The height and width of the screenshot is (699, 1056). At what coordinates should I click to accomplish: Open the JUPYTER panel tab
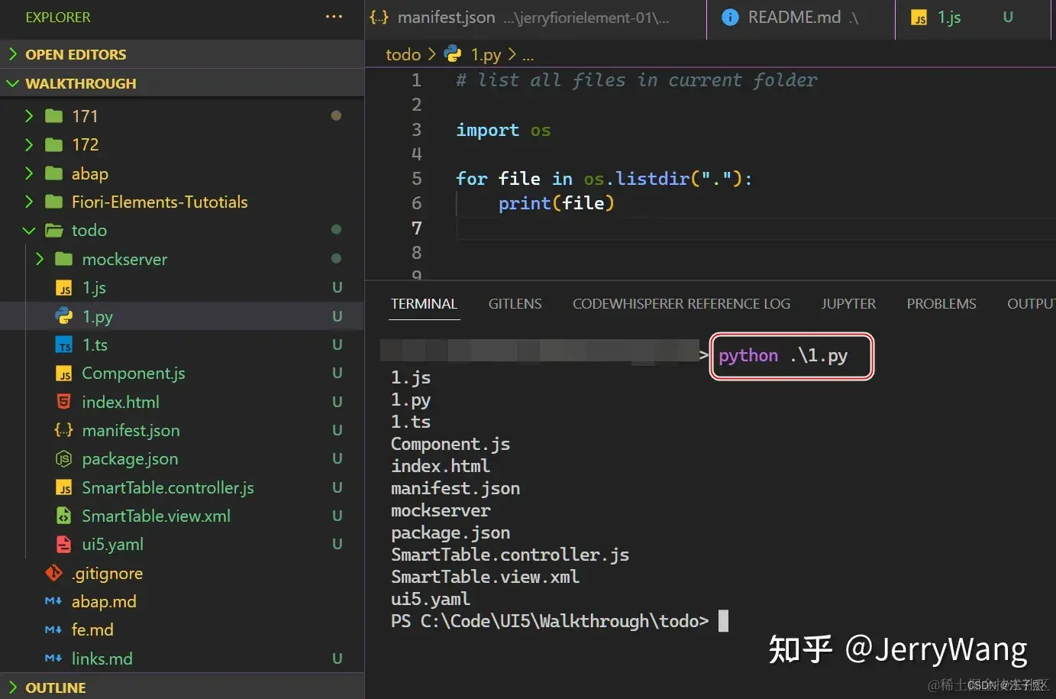[x=848, y=304]
